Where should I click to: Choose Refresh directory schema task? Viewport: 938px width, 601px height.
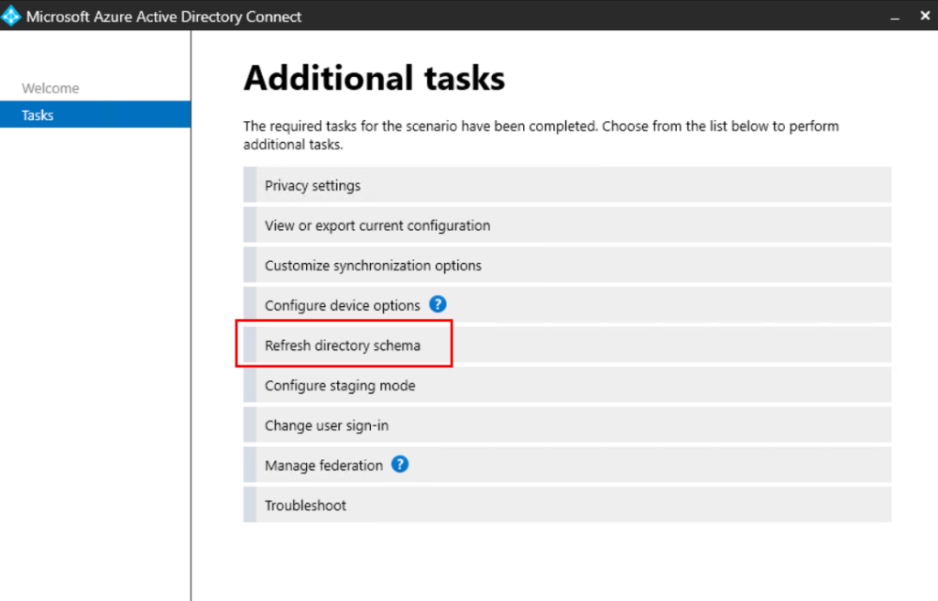pos(343,345)
